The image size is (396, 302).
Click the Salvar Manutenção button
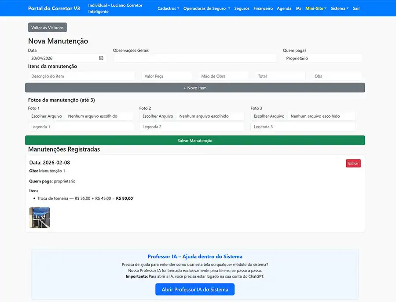point(195,141)
